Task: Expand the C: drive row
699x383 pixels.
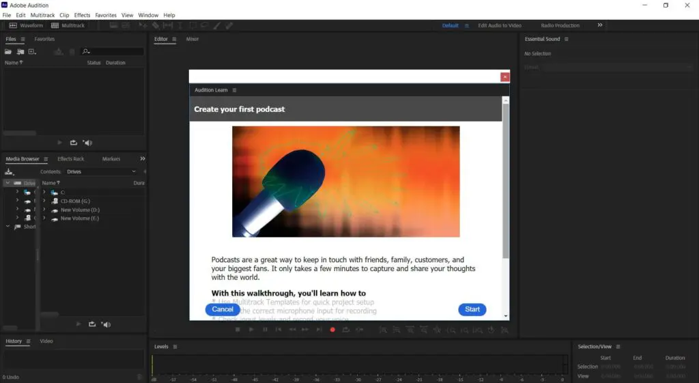Action: click(x=44, y=192)
